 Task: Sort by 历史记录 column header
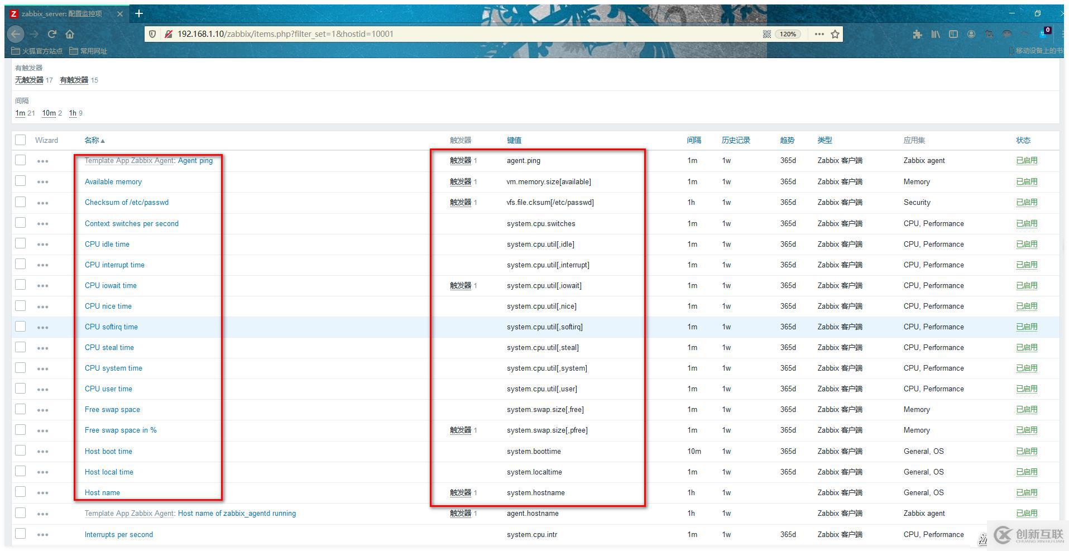(736, 140)
